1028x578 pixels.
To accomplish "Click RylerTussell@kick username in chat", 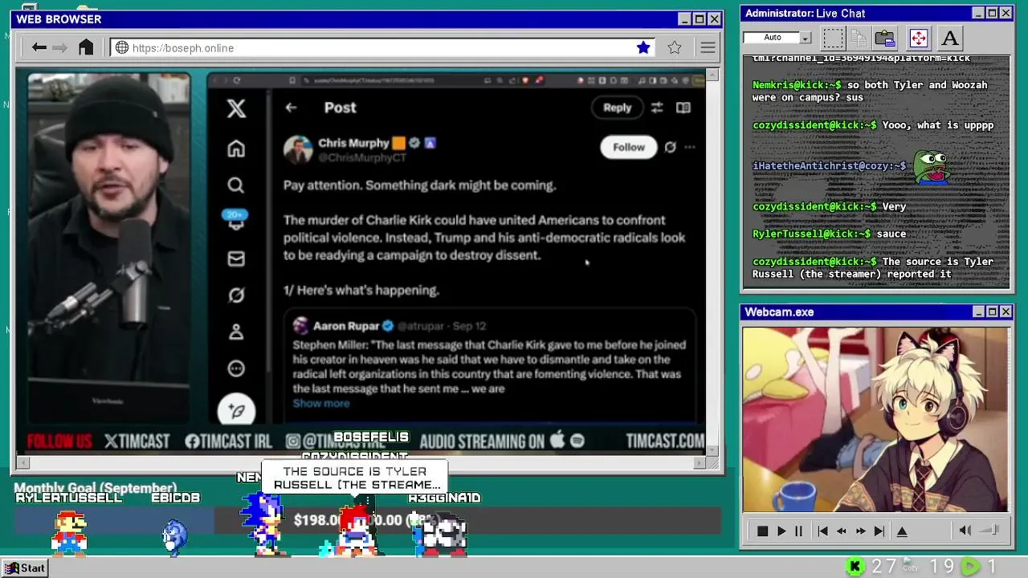I will [x=812, y=234].
